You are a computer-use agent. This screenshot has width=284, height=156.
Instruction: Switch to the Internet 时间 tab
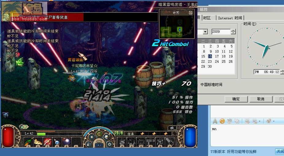pyautogui.click(x=230, y=18)
